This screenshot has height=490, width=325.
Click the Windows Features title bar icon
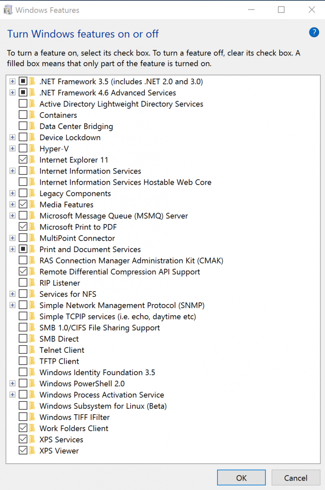pyautogui.click(x=8, y=9)
